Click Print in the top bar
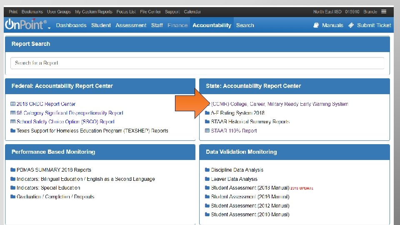 point(13,12)
